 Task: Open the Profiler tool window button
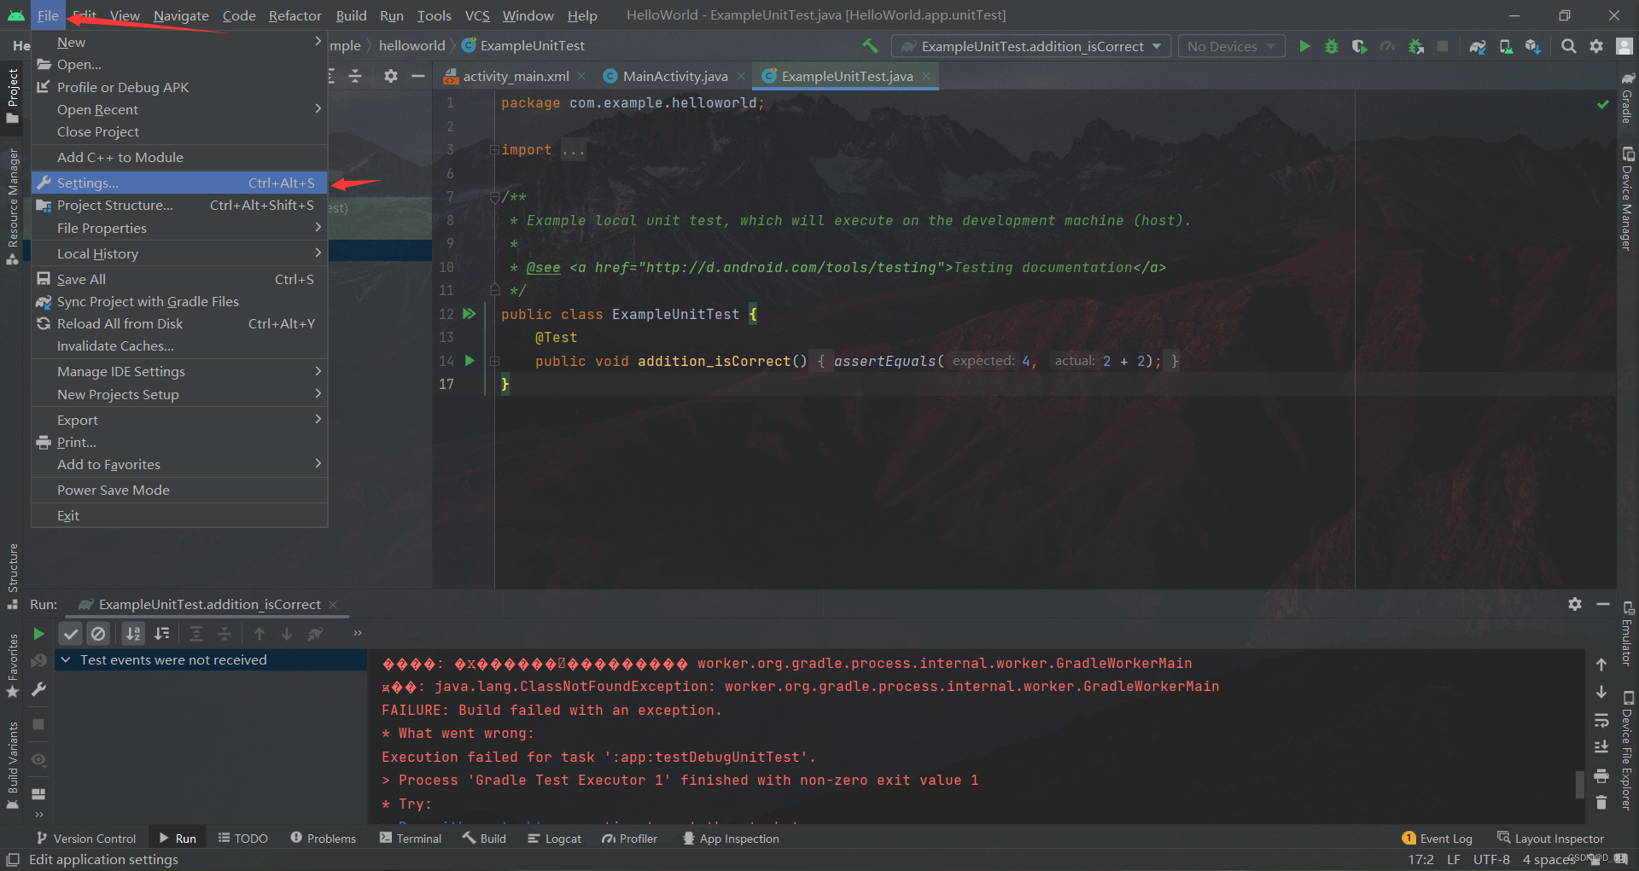click(x=629, y=839)
